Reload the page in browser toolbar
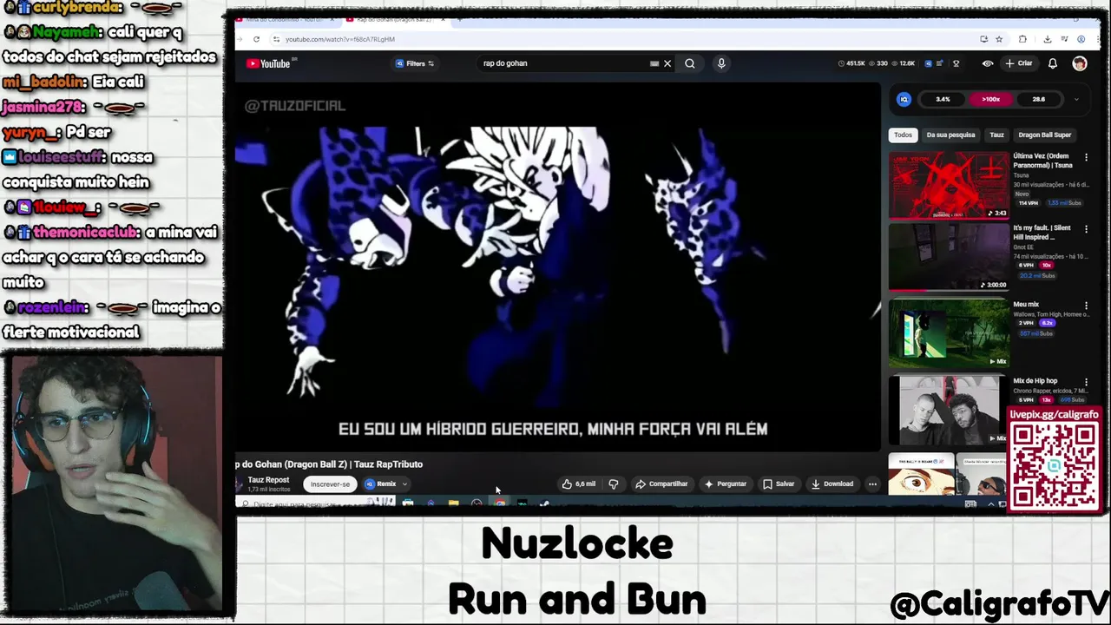 point(256,39)
